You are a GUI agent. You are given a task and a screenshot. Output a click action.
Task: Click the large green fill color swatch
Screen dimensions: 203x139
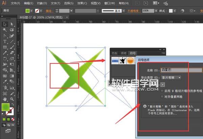6,107
